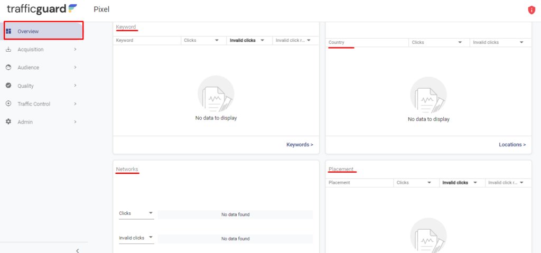The height and width of the screenshot is (253, 541).
Task: Click the Overview dashboard icon
Action: pos(8,31)
